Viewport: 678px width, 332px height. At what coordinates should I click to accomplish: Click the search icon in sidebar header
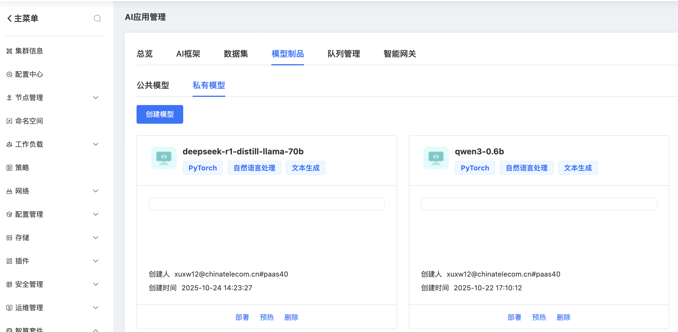pyautogui.click(x=97, y=18)
